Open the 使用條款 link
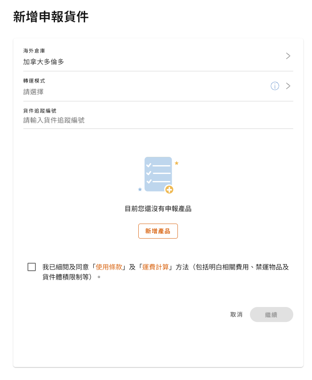The height and width of the screenshot is (380, 312). 109,267
